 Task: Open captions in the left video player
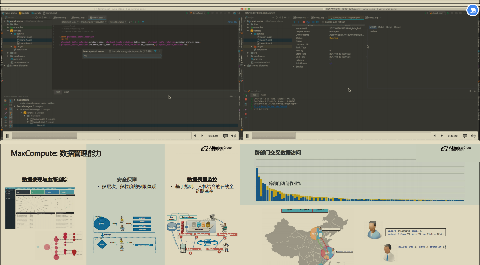pos(225,136)
